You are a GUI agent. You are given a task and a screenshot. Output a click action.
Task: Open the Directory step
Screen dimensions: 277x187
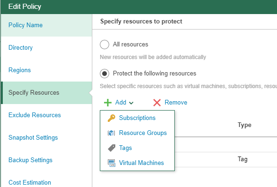click(x=46, y=48)
